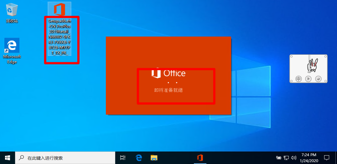Click the play button on the rabbit widget
Screen dimensions: 337x164
[308, 79]
